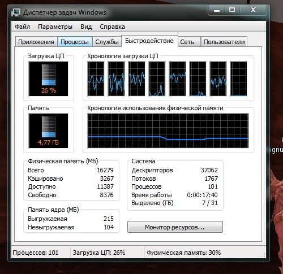
Task: Open the Вид menu
Action: point(86,27)
